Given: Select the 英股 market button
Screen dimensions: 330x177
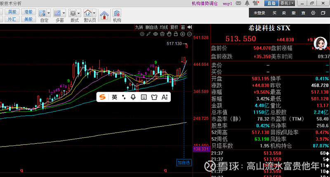Looking at the screenshot, I should coord(12,12).
